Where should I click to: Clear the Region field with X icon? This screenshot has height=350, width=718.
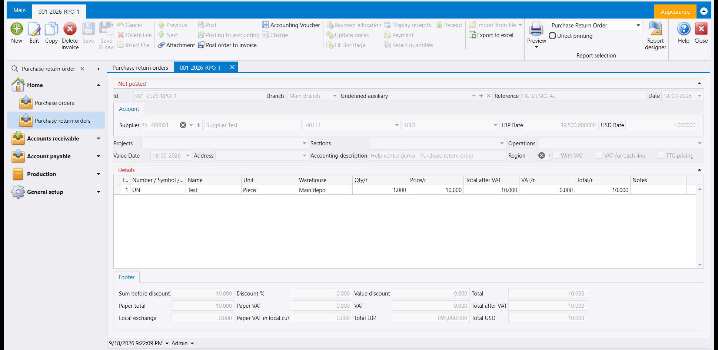542,155
